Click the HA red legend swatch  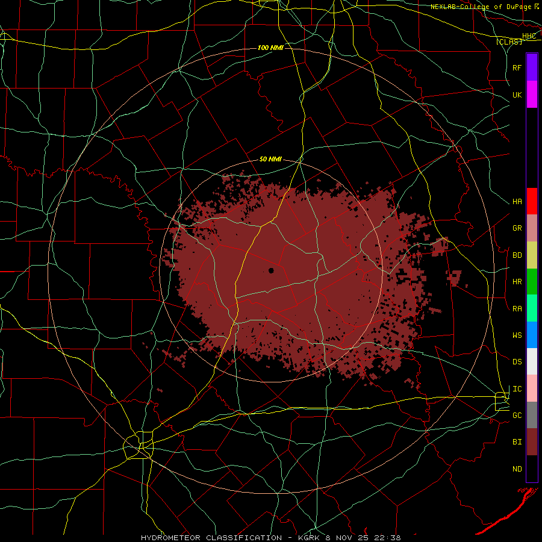pyautogui.click(x=532, y=201)
